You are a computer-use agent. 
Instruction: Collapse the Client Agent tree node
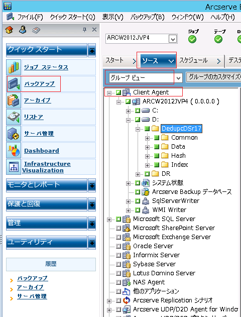pos(109,93)
